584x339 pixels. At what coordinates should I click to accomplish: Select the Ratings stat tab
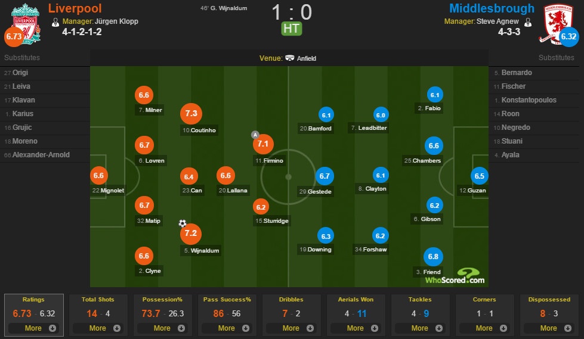click(34, 315)
